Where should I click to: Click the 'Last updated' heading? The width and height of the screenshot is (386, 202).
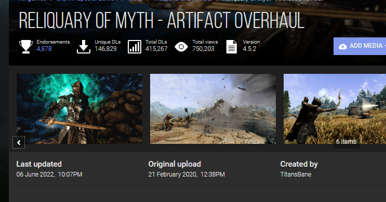(39, 164)
